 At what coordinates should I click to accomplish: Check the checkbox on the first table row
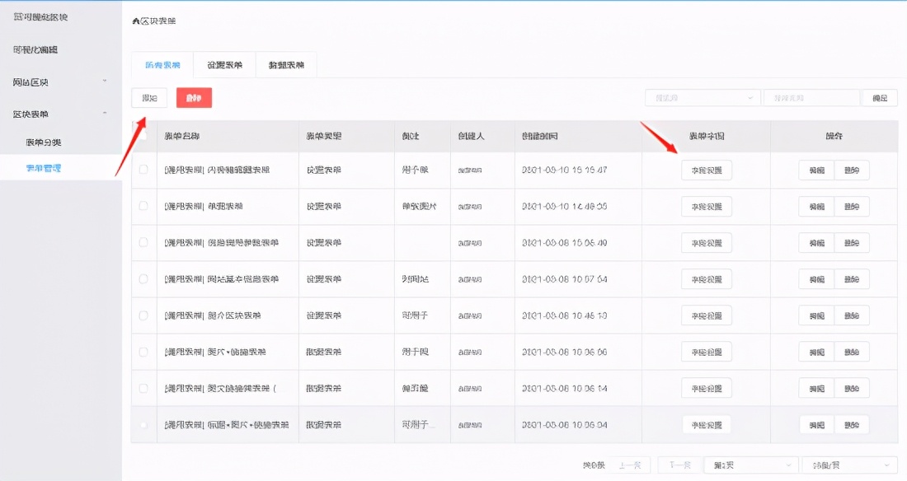coord(143,170)
